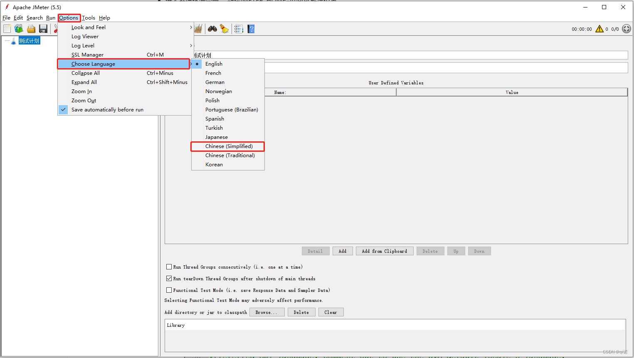This screenshot has height=358, width=634.
Task: Select the 测试计划 tree node
Action: pos(29,41)
